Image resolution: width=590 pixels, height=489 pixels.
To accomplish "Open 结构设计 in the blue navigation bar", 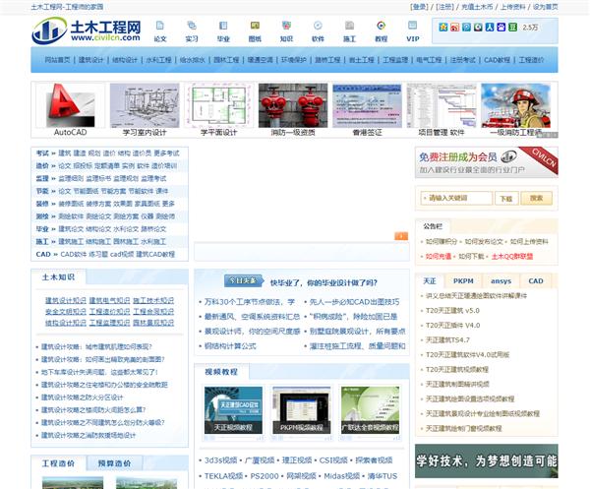I will point(125,60).
